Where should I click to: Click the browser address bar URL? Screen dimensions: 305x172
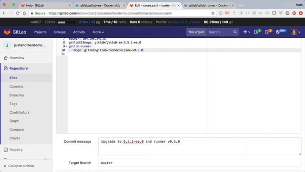click(x=110, y=13)
